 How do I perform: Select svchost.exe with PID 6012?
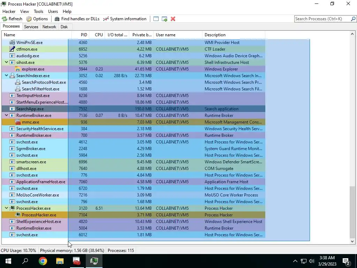point(134,235)
